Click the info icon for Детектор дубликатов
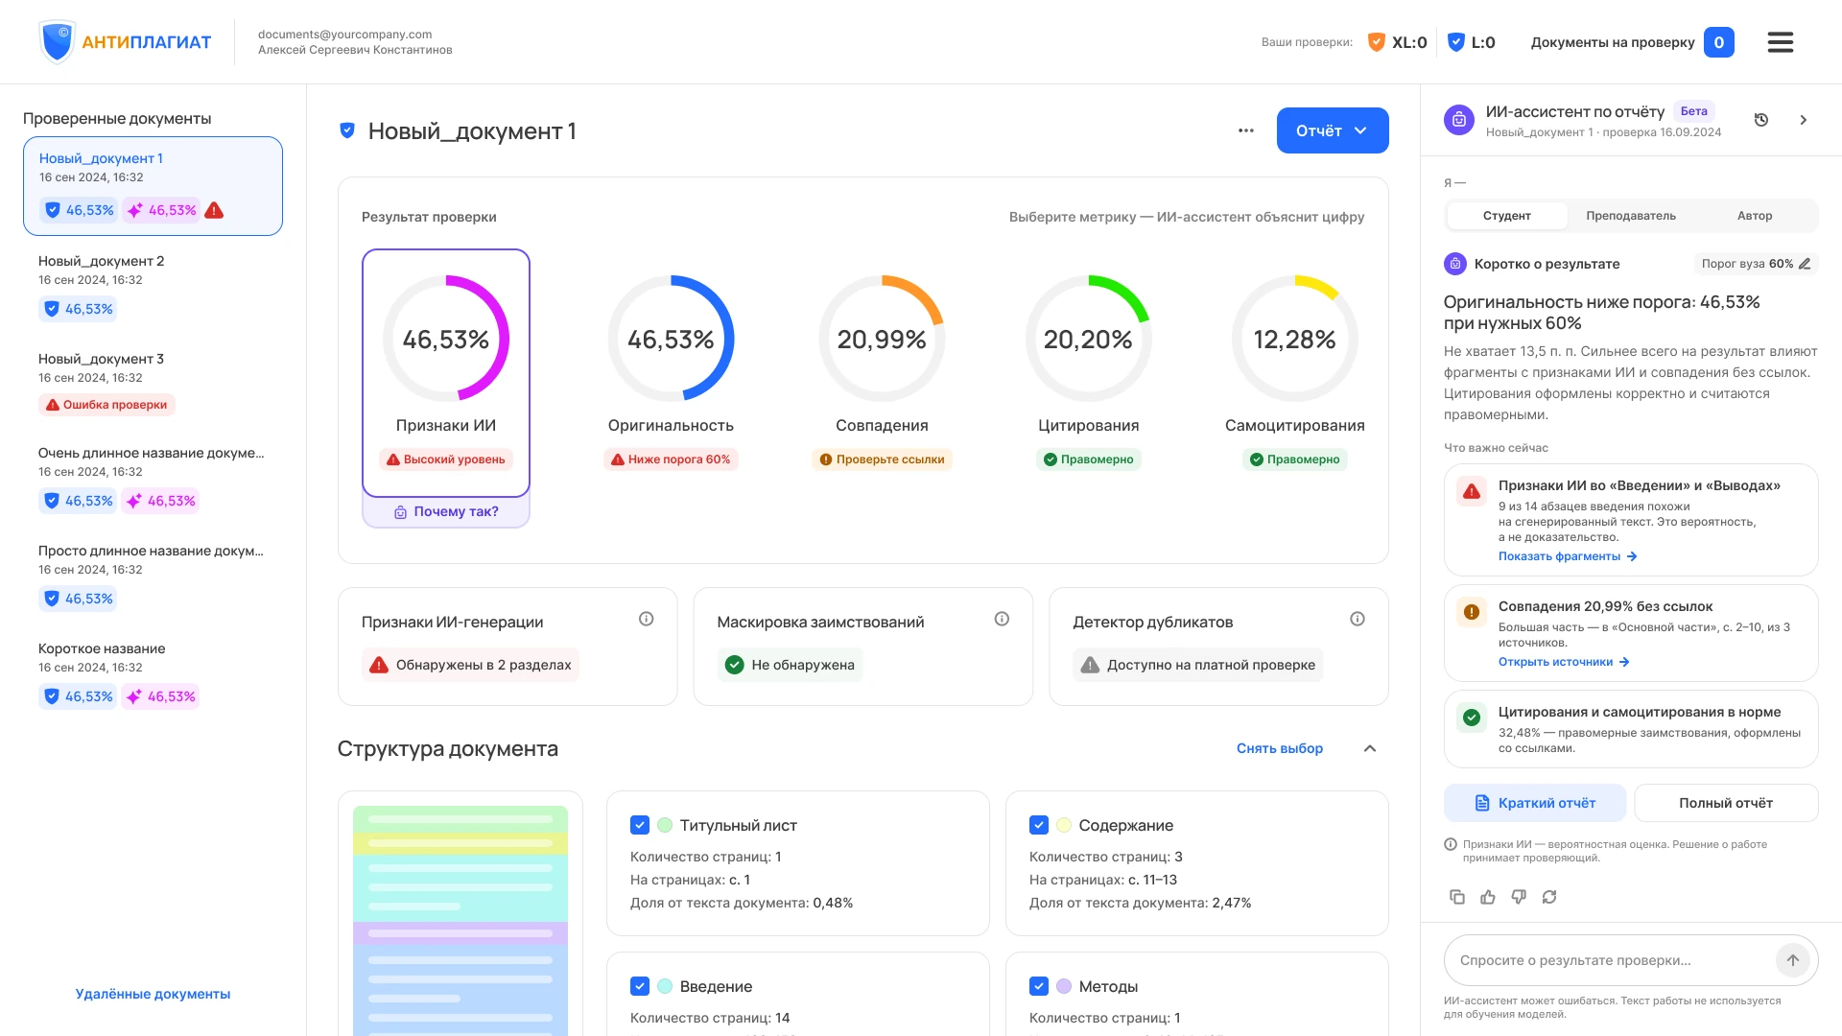Image resolution: width=1842 pixels, height=1036 pixels. tap(1357, 619)
